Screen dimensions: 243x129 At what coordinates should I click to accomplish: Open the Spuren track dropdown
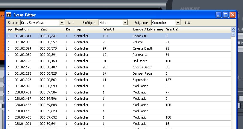pyautogui.click(x=62, y=22)
